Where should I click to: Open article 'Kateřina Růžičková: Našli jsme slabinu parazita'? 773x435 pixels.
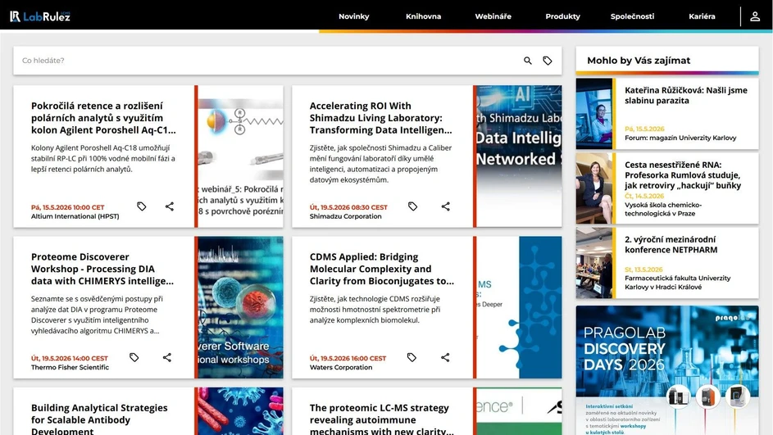click(686, 95)
